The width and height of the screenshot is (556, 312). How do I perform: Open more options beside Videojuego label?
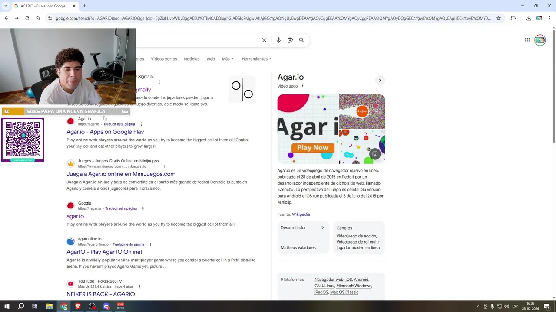302,86
